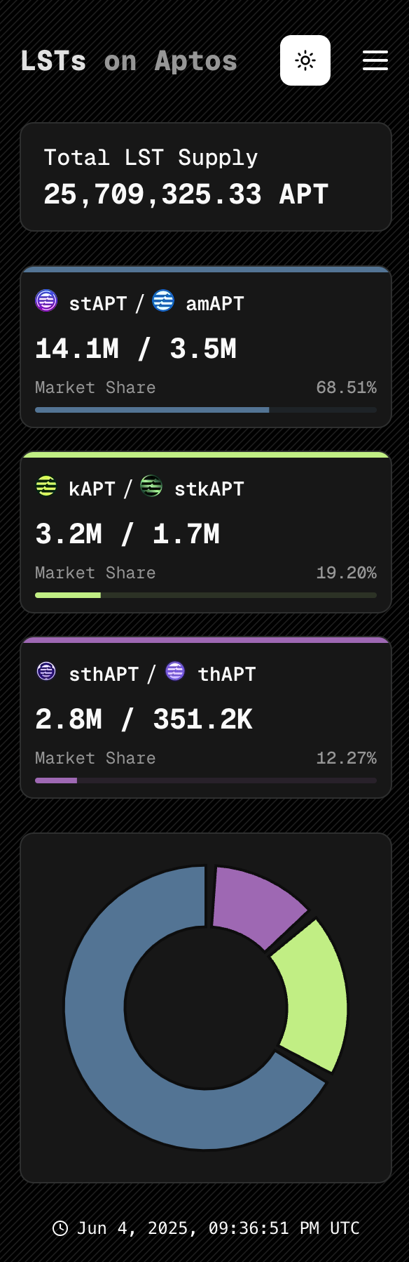Click the stAPT token icon

point(46,301)
